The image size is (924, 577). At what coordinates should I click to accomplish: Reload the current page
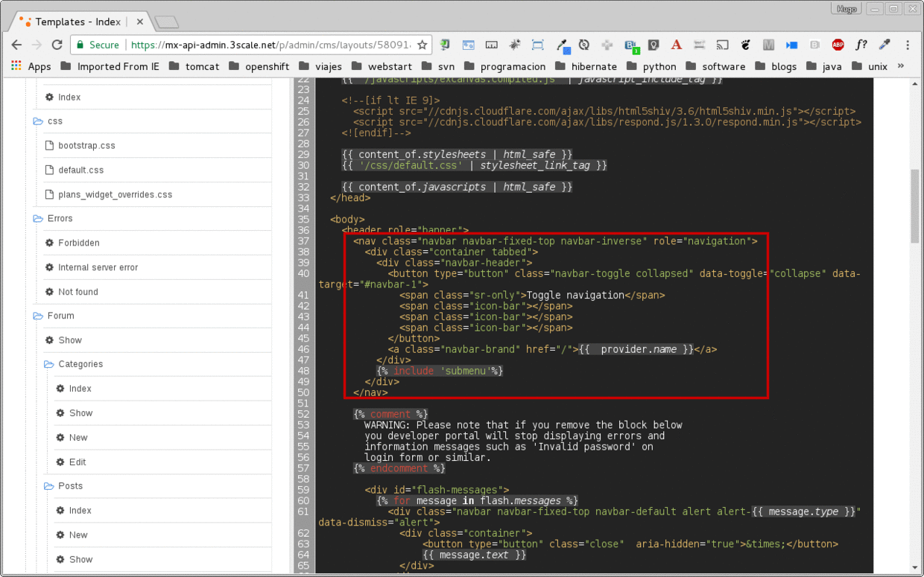pos(57,45)
